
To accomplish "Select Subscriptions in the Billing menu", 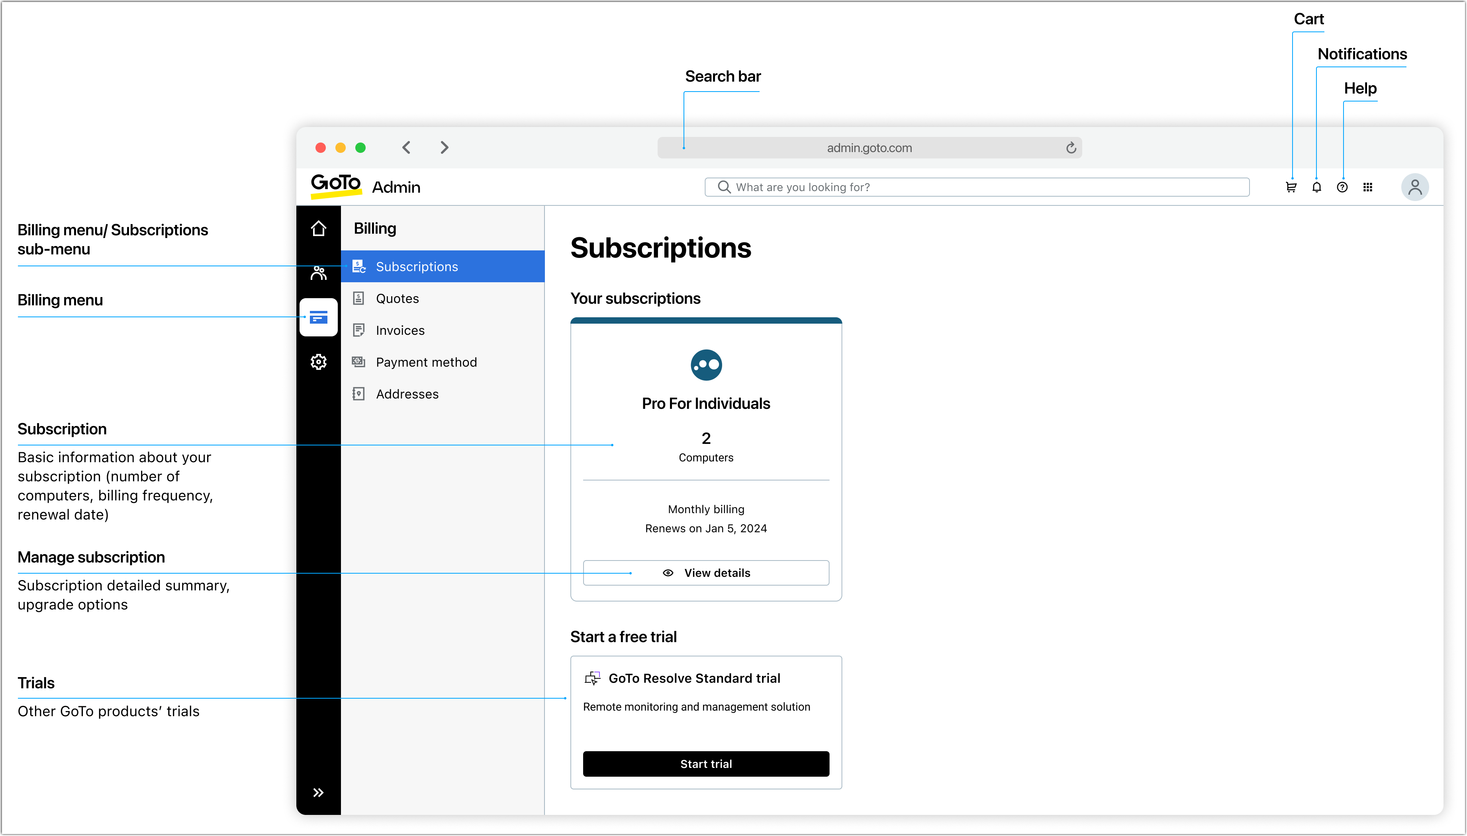I will point(443,266).
